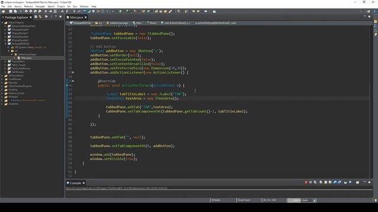Open Package Explorer view menu
378x212 pixels.
pos(51,17)
